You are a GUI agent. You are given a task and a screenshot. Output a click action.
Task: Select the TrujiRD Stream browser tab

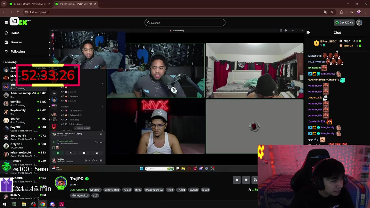tap(75, 4)
